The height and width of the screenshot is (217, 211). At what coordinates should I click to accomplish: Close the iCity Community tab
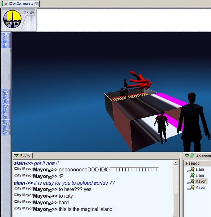36,4
